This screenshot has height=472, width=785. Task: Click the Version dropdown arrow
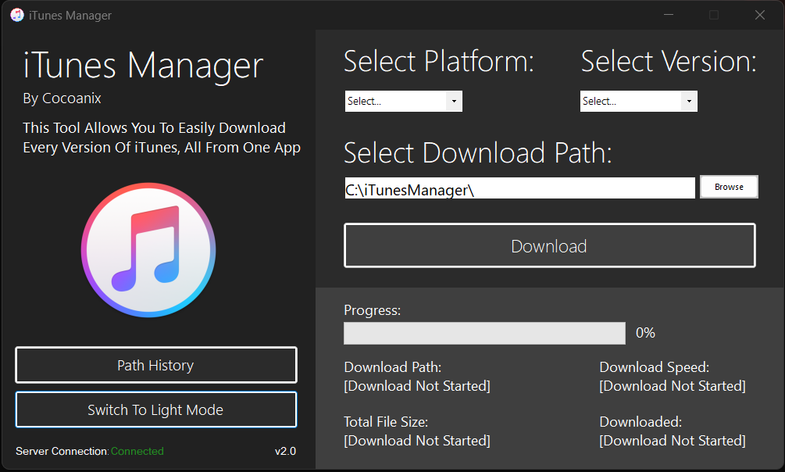[x=690, y=101]
